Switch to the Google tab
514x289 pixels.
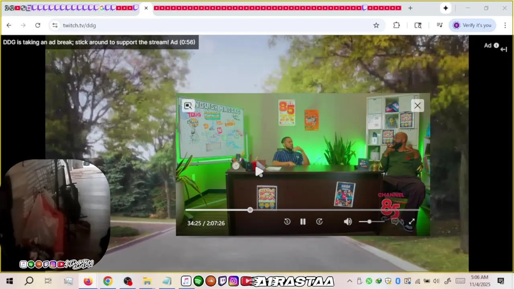click(102, 8)
